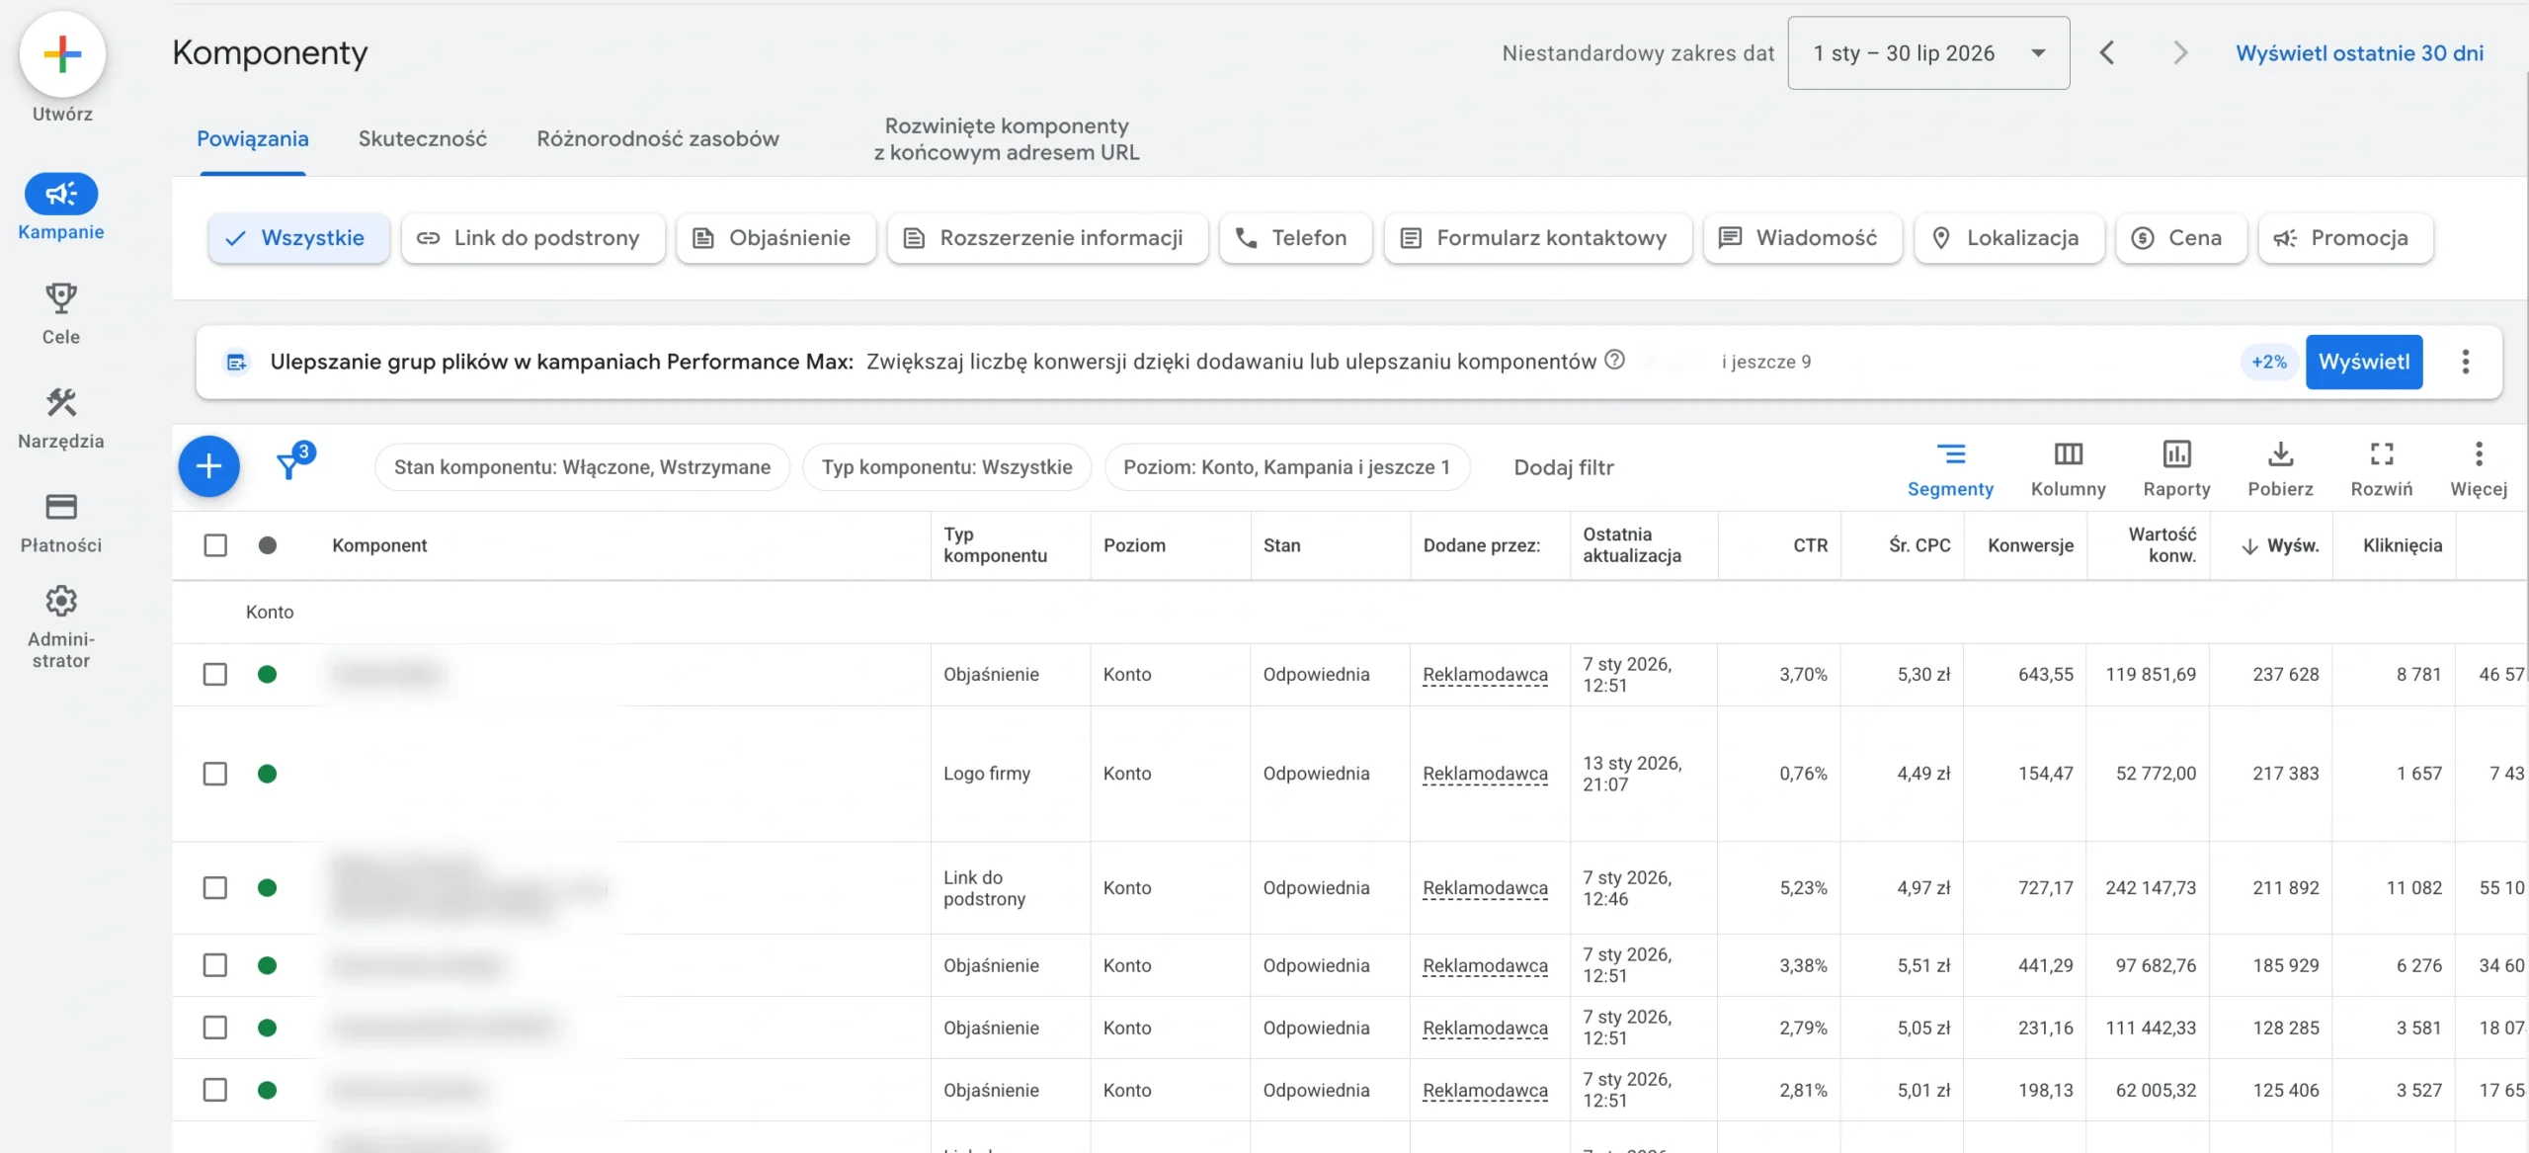Open Kampanie in the sidebar

point(61,207)
